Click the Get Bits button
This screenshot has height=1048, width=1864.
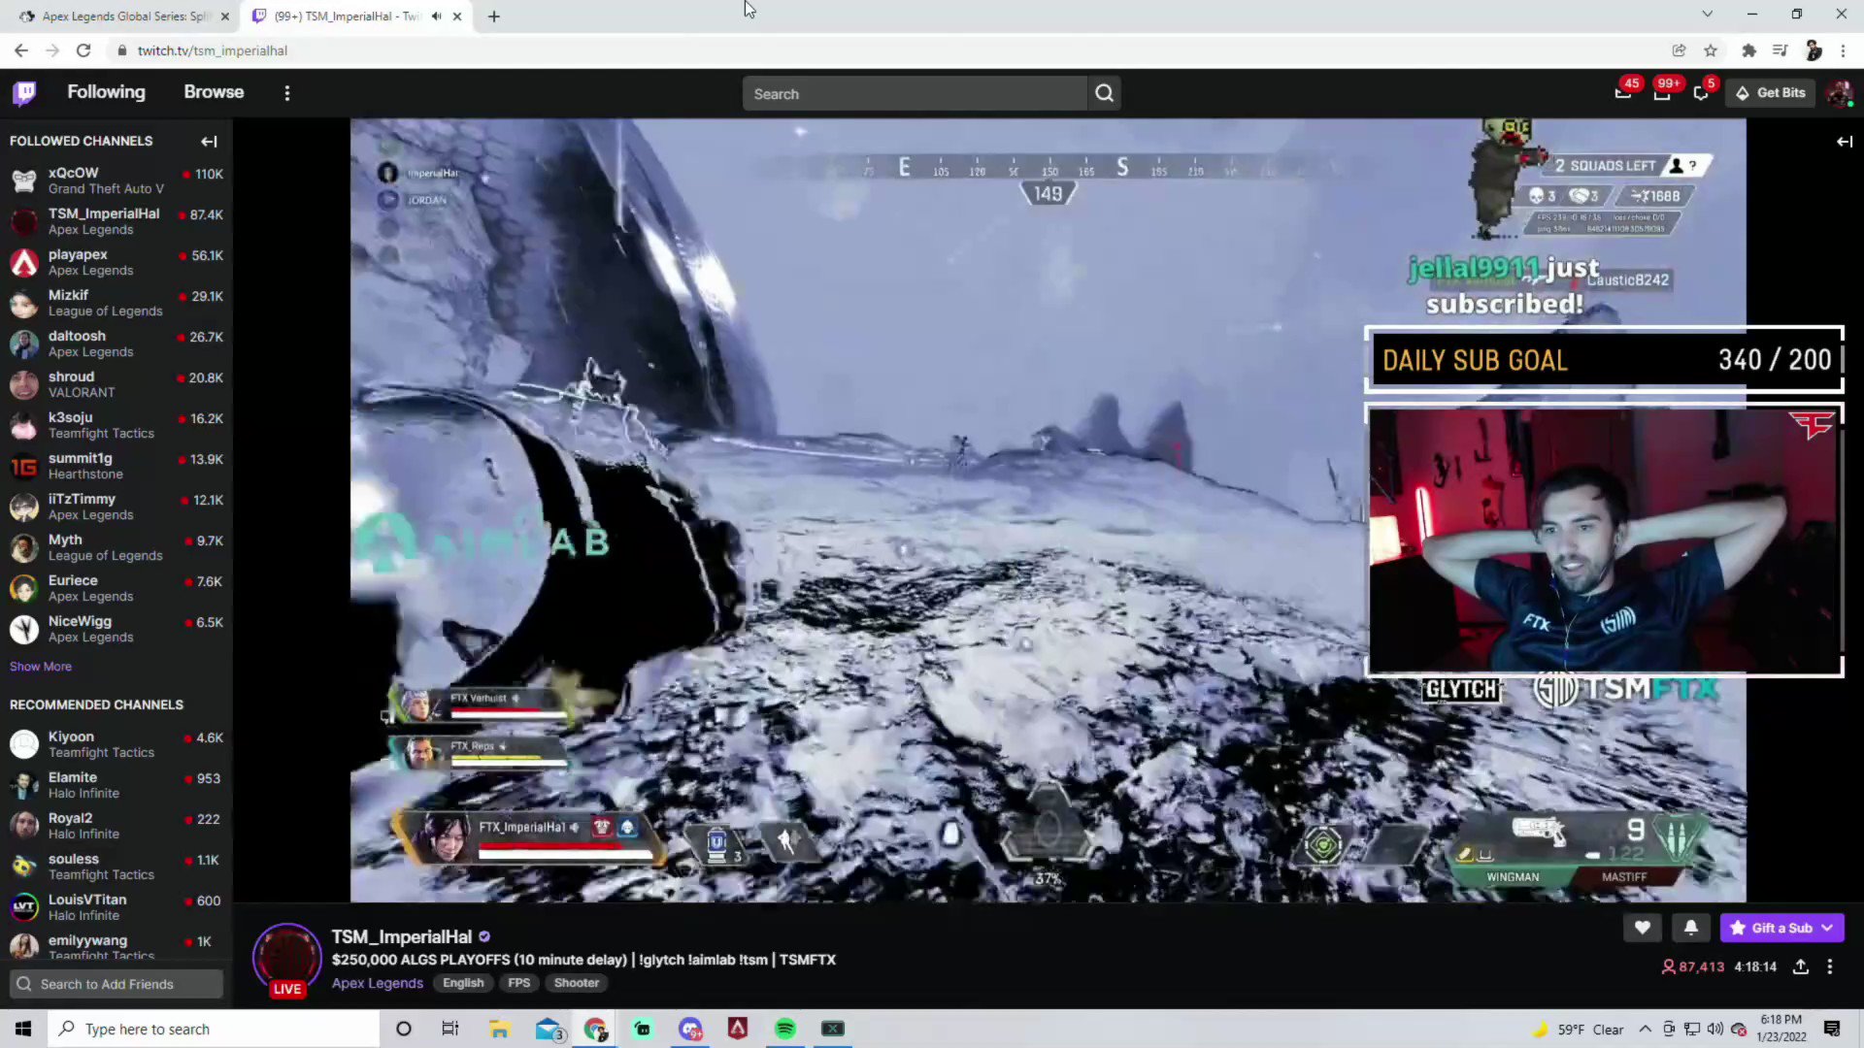pyautogui.click(x=1771, y=93)
